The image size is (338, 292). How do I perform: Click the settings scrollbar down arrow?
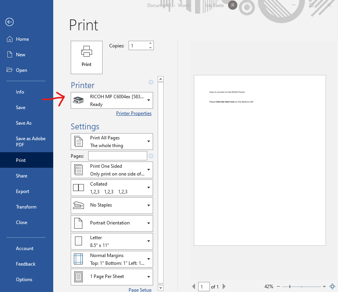160,288
